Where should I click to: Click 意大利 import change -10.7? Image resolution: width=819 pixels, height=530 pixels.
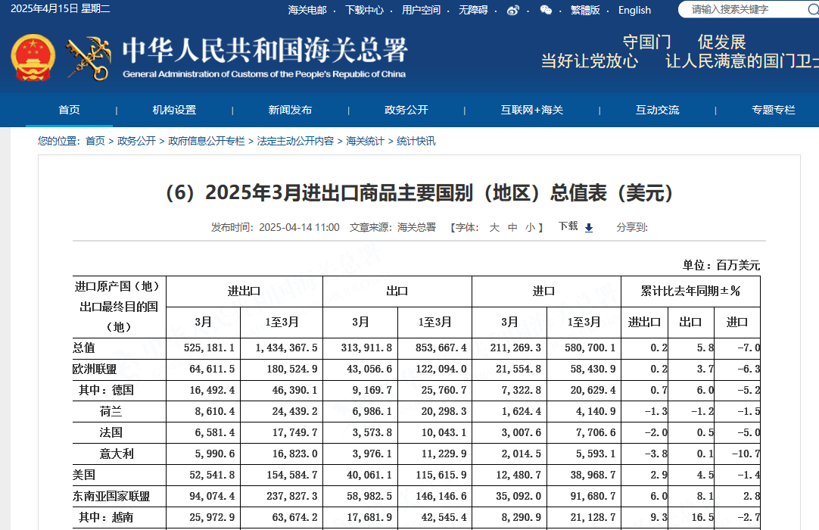(746, 454)
